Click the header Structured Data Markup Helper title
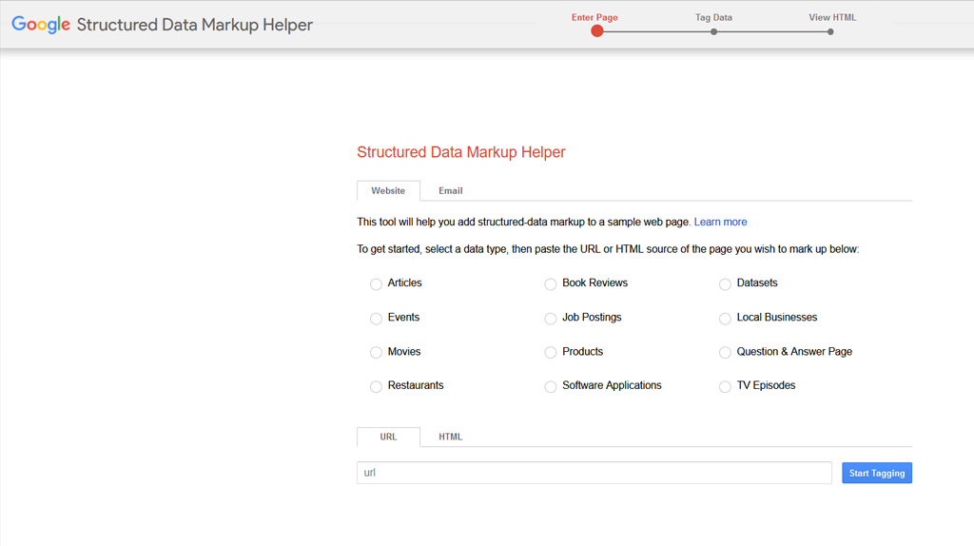974x546 pixels. coord(194,25)
